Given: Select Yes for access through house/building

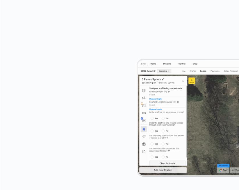Looking at the screenshot, I should pyautogui.click(x=152, y=131).
